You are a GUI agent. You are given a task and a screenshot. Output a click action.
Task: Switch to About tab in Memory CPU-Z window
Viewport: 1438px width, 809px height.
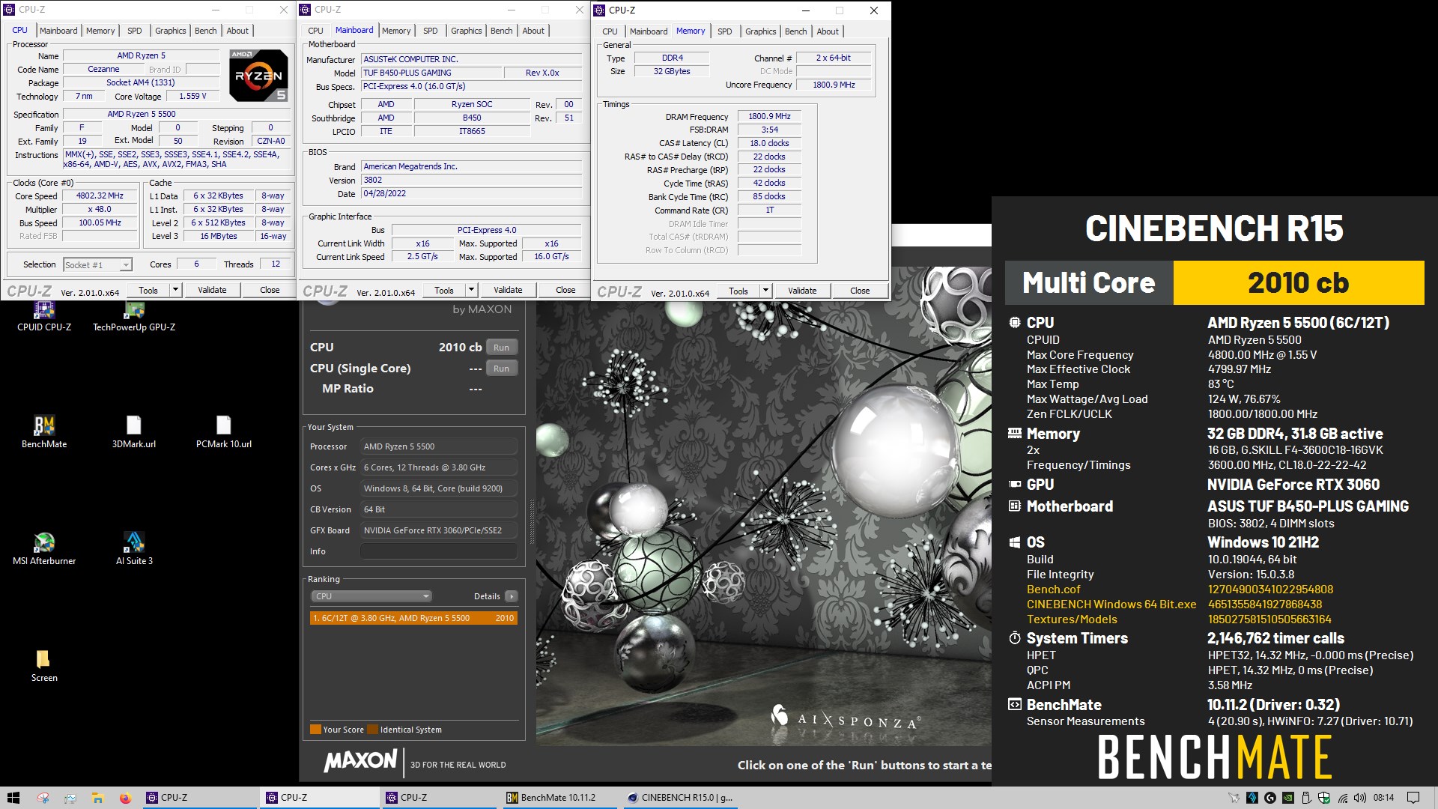click(828, 31)
